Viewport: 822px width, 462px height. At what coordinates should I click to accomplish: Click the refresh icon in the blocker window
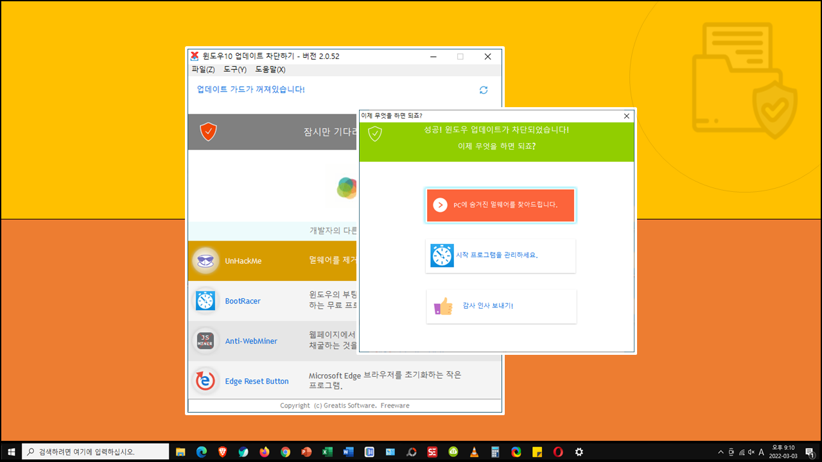point(484,90)
